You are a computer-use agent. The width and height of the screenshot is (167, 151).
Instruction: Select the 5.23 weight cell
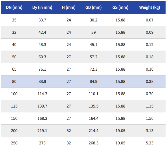[x=150, y=143]
